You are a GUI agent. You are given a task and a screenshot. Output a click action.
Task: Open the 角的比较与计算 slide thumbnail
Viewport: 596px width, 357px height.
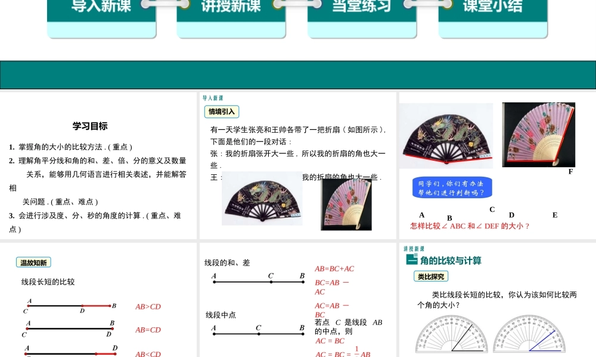pyautogui.click(x=498, y=300)
